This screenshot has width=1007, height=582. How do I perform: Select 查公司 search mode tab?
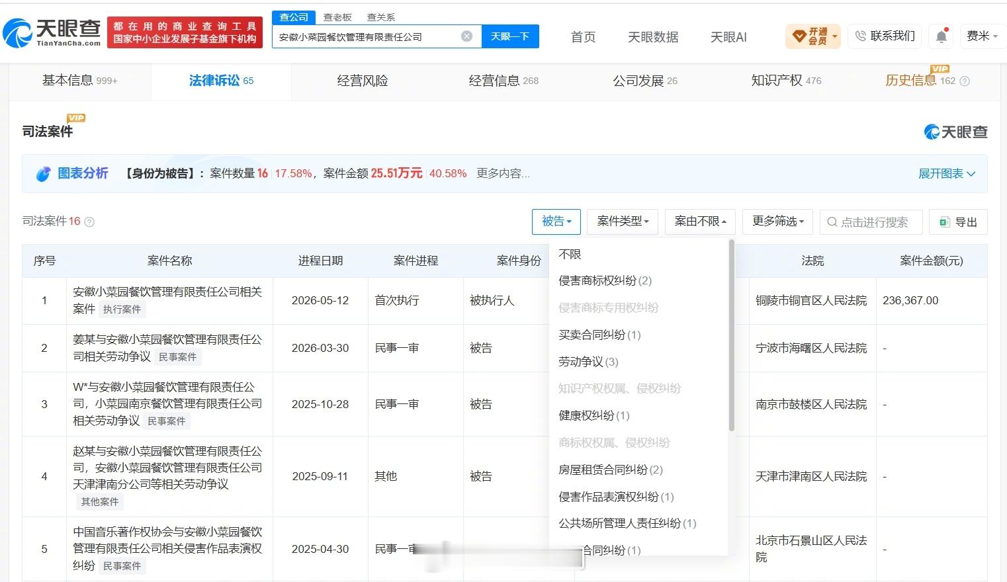294,17
